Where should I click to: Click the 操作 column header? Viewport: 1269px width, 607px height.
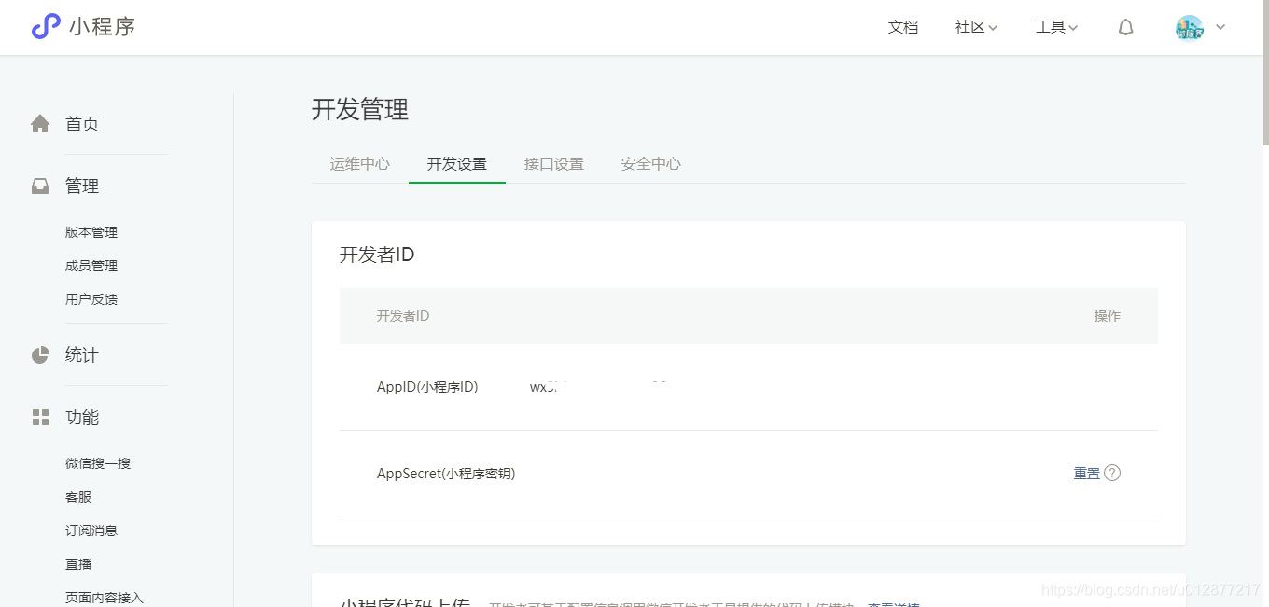pyautogui.click(x=1108, y=316)
